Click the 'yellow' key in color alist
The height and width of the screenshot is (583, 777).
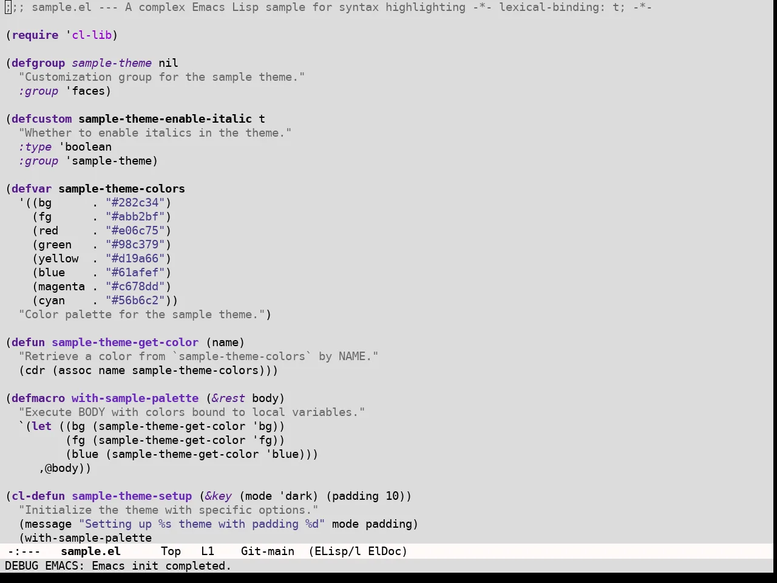(x=58, y=259)
